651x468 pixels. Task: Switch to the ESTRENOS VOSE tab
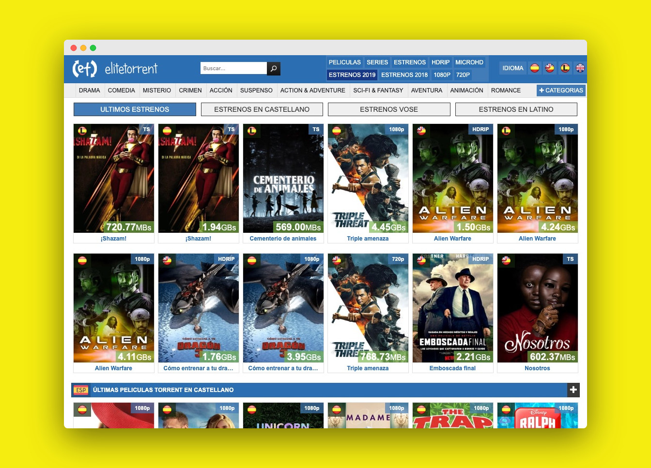coord(389,109)
